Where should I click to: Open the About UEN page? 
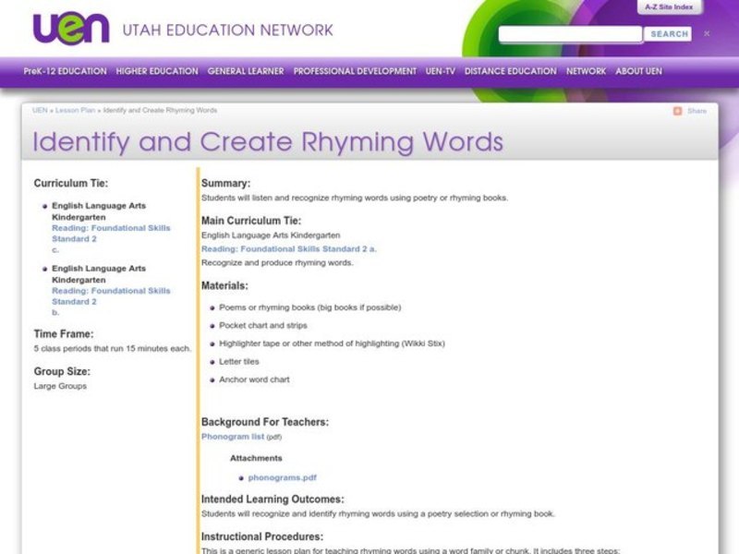(637, 70)
